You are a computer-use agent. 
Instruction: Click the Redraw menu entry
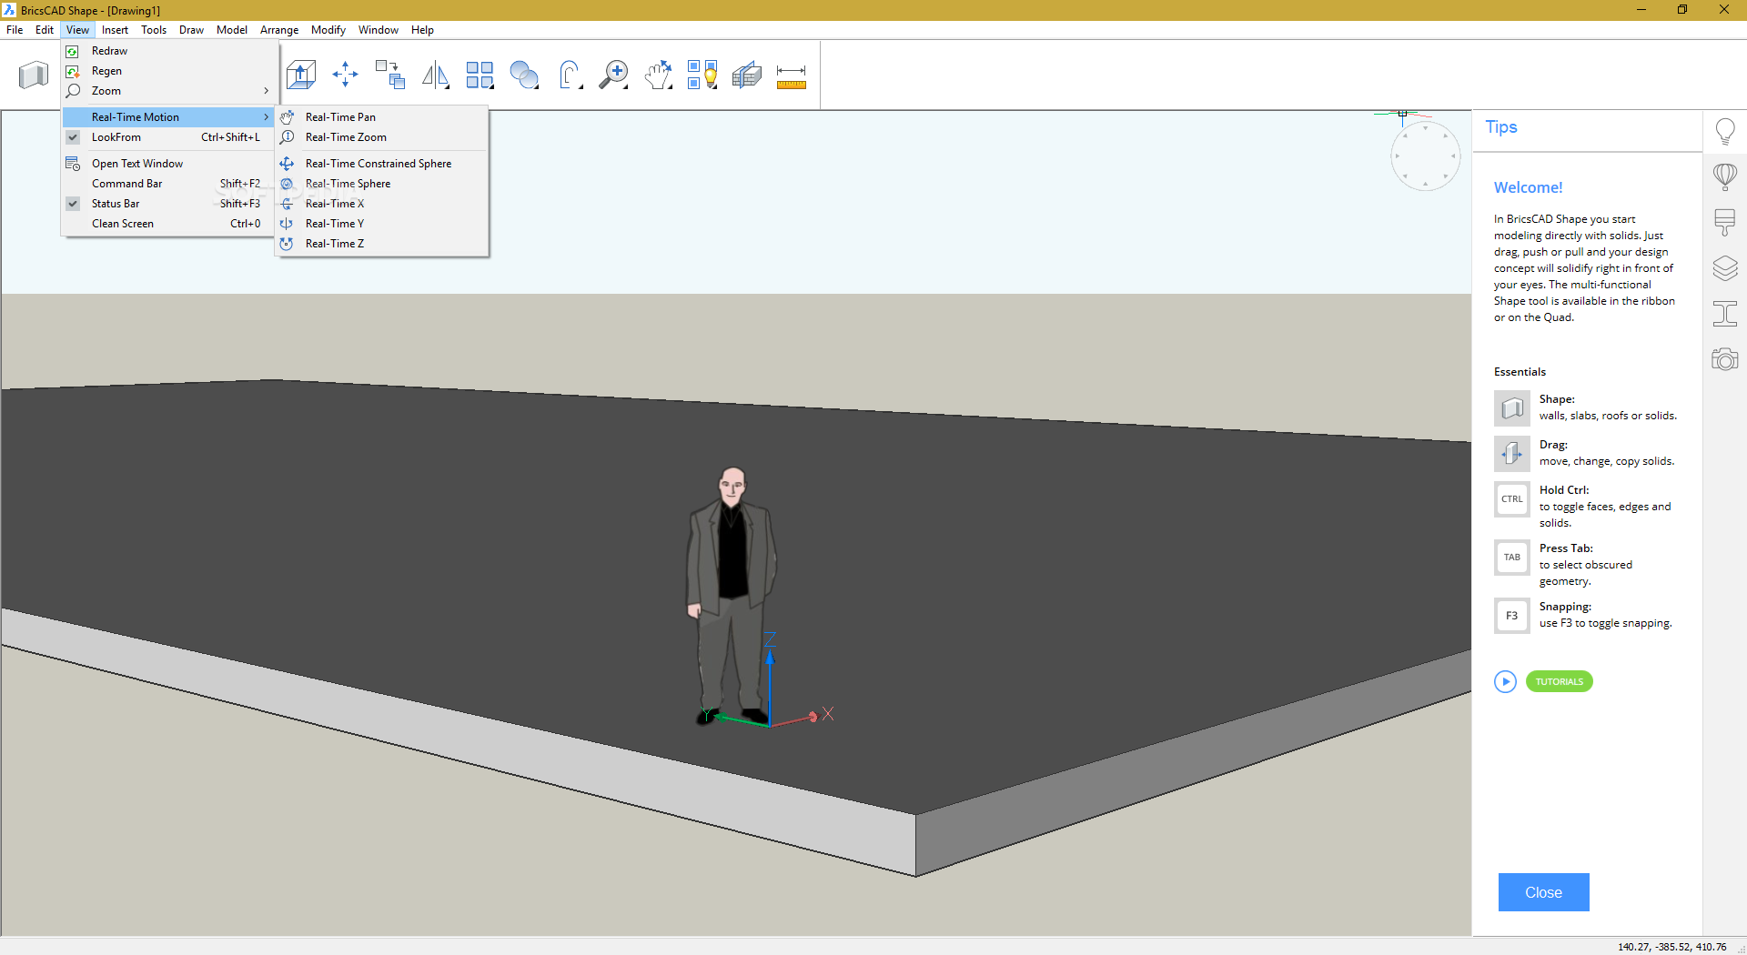[x=169, y=51]
